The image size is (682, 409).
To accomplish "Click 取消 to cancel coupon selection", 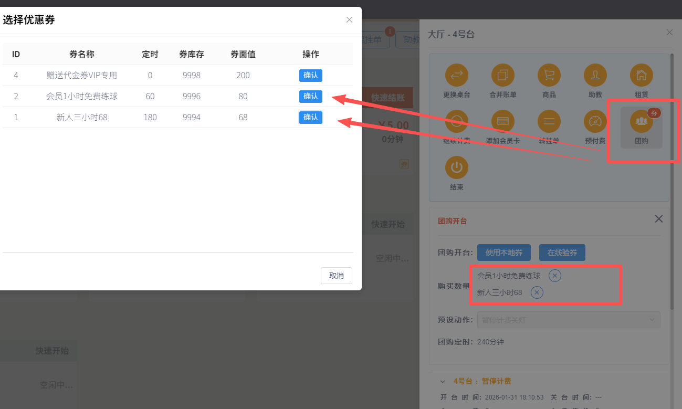I will tap(336, 275).
